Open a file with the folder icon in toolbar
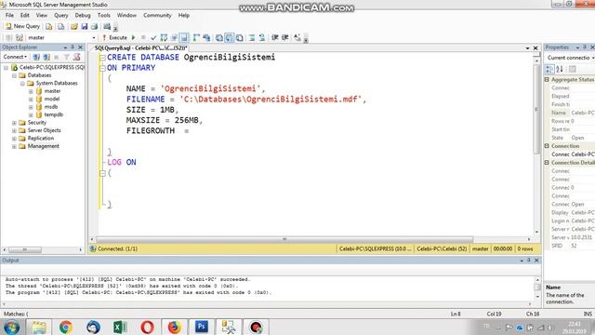The width and height of the screenshot is (595, 335). [74, 27]
